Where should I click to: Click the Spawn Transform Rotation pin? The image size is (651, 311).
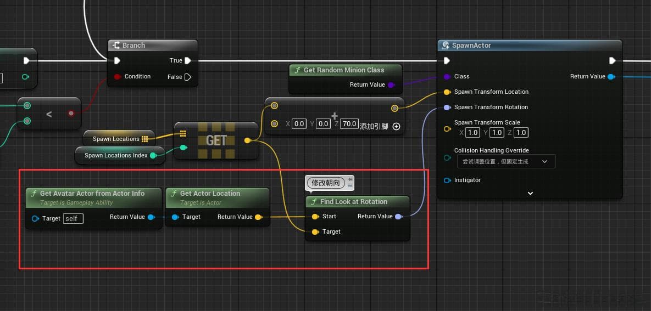pos(447,107)
